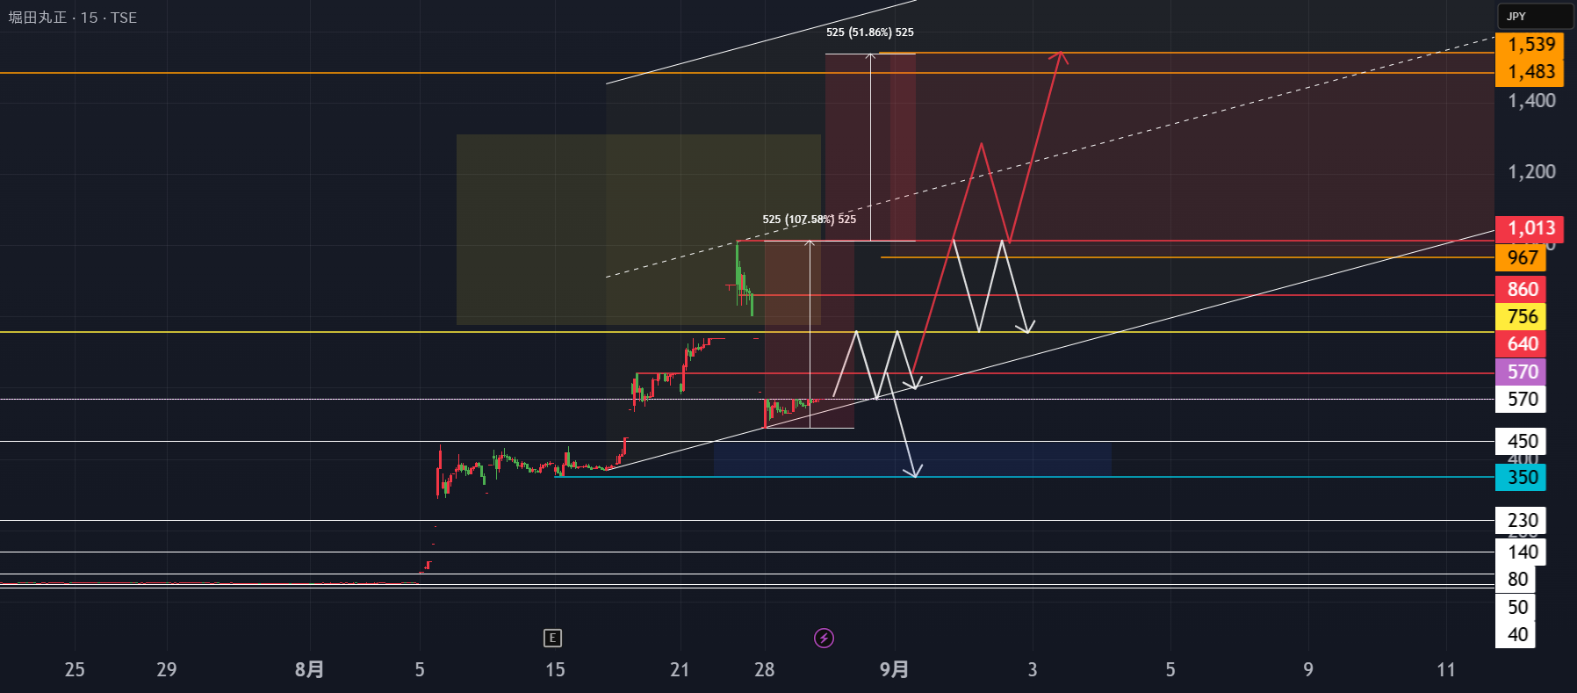Click the 9月 date label on time axis
Viewport: 1577px width, 693px height.
pos(894,670)
